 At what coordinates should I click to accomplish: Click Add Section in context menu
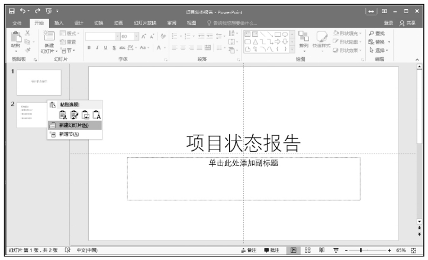tap(69, 134)
